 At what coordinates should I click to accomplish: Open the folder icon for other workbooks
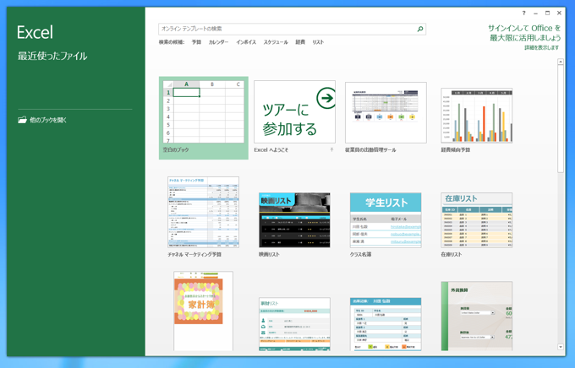click(22, 120)
